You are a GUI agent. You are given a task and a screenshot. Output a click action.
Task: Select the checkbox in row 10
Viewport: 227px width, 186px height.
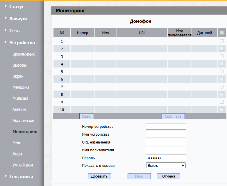[x=222, y=109]
